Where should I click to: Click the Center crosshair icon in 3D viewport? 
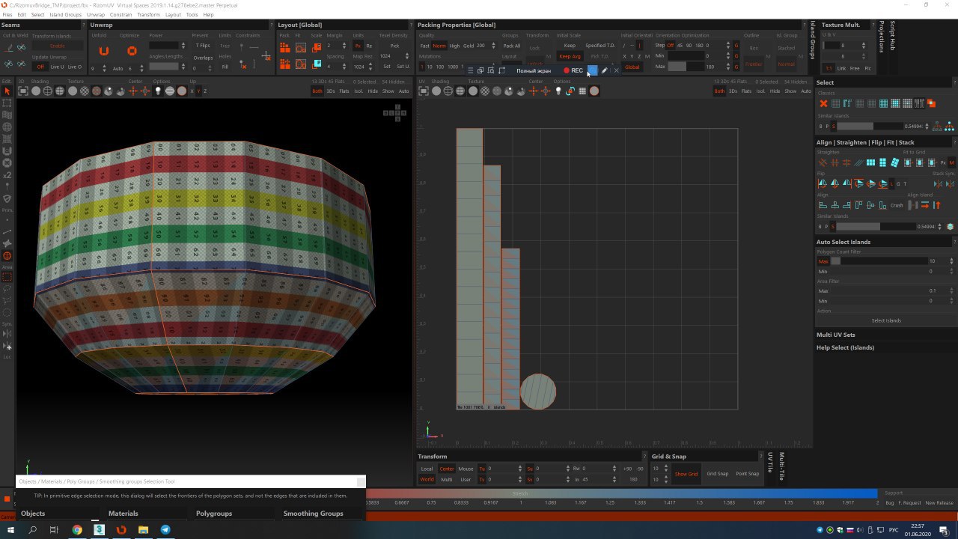[x=133, y=91]
